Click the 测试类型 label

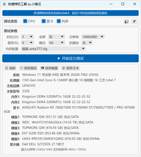pyautogui.click(x=11, y=21)
